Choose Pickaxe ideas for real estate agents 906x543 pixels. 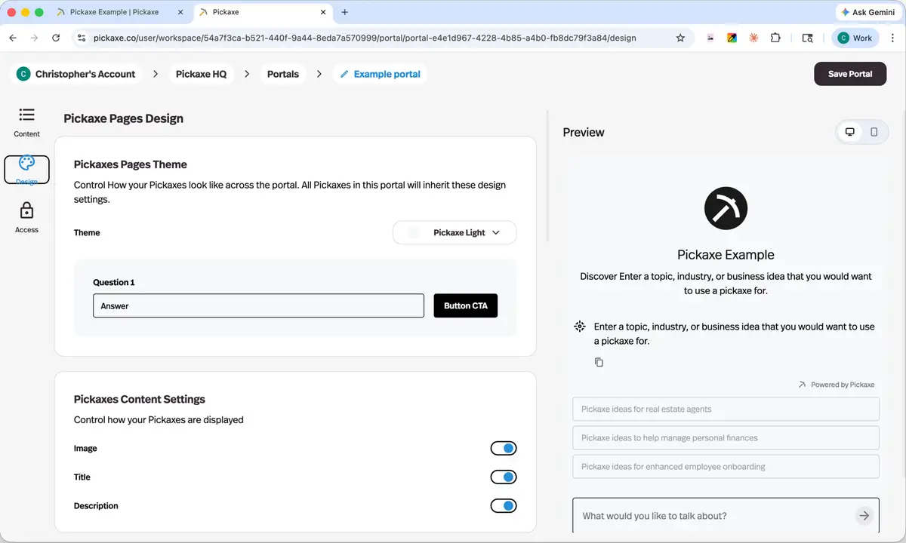click(x=726, y=410)
